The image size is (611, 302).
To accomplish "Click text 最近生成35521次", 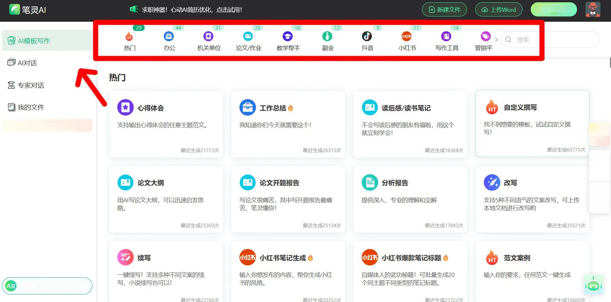I will coord(566,225).
